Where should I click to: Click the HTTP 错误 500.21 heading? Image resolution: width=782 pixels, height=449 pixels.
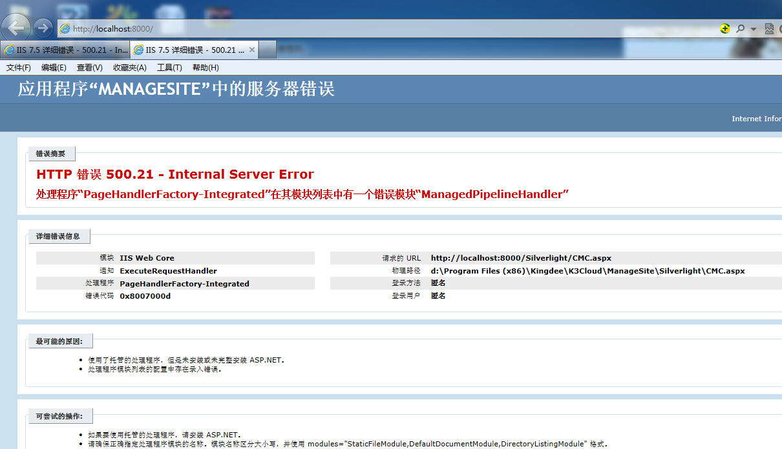coord(175,174)
